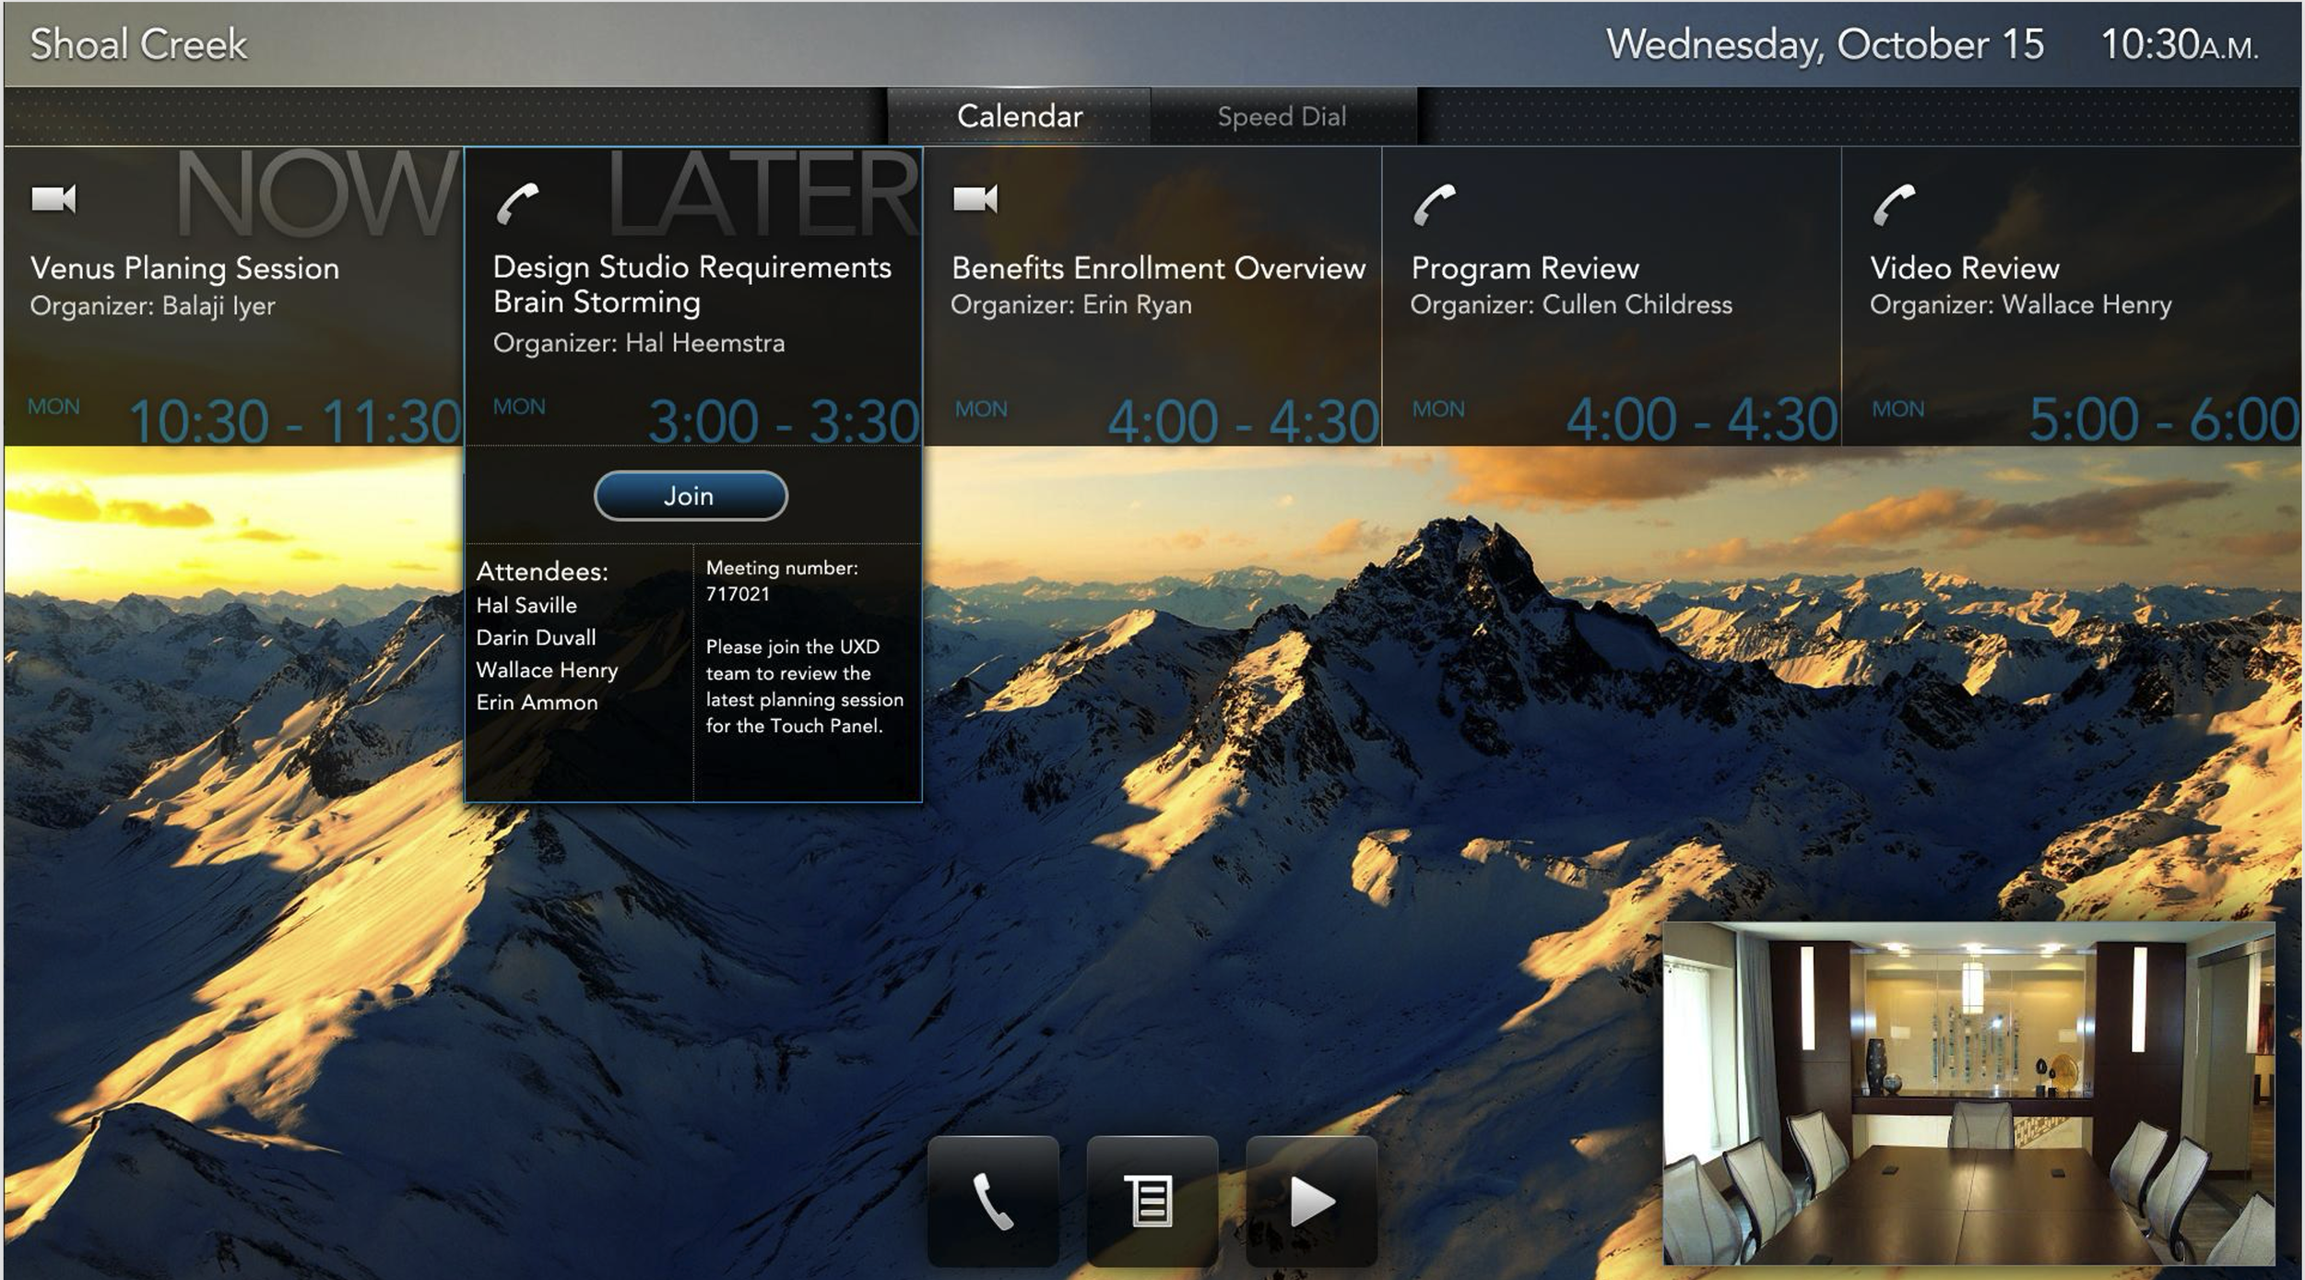Click the conference room camera self-view thumbnail
Viewport: 2305px width, 1280px height.
pyautogui.click(x=1968, y=1093)
